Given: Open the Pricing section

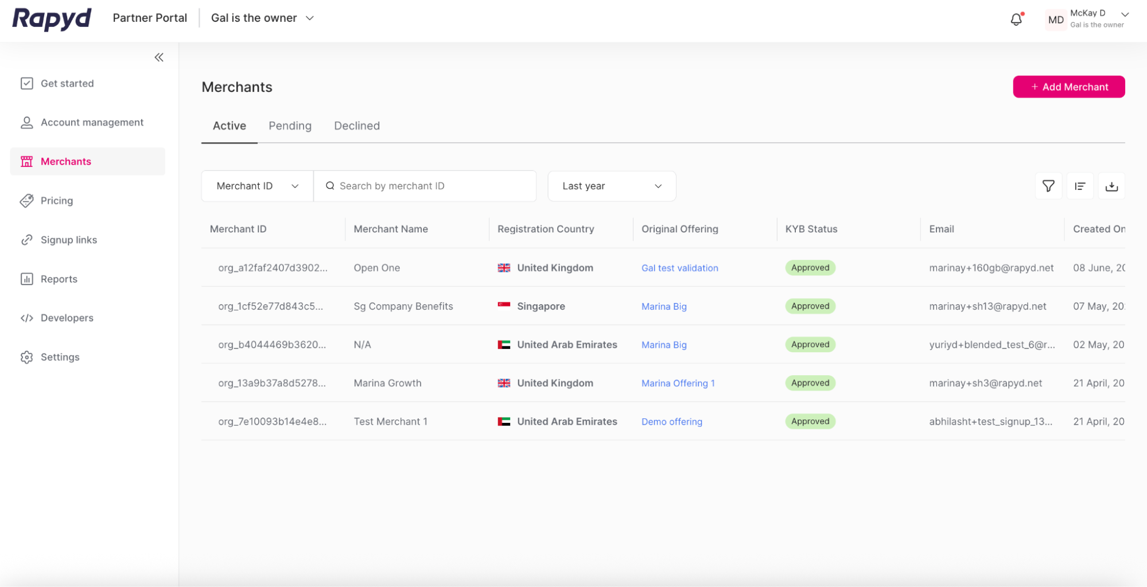Looking at the screenshot, I should tap(56, 201).
